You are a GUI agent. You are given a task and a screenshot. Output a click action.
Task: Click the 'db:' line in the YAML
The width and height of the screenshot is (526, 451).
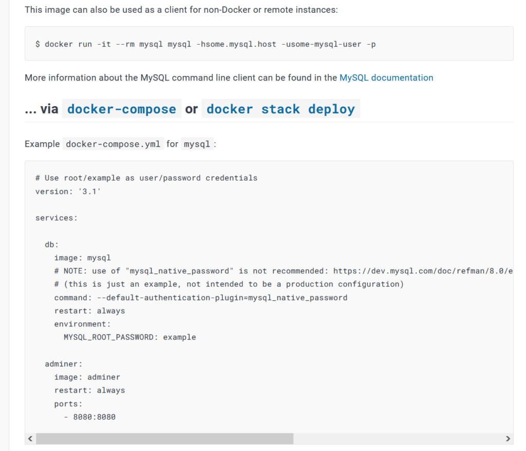coord(52,245)
